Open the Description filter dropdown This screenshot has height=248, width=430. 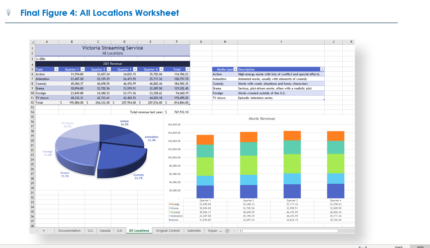coord(322,69)
